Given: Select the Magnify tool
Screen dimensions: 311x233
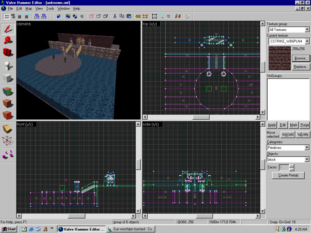Looking at the screenshot, I should 8,40.
